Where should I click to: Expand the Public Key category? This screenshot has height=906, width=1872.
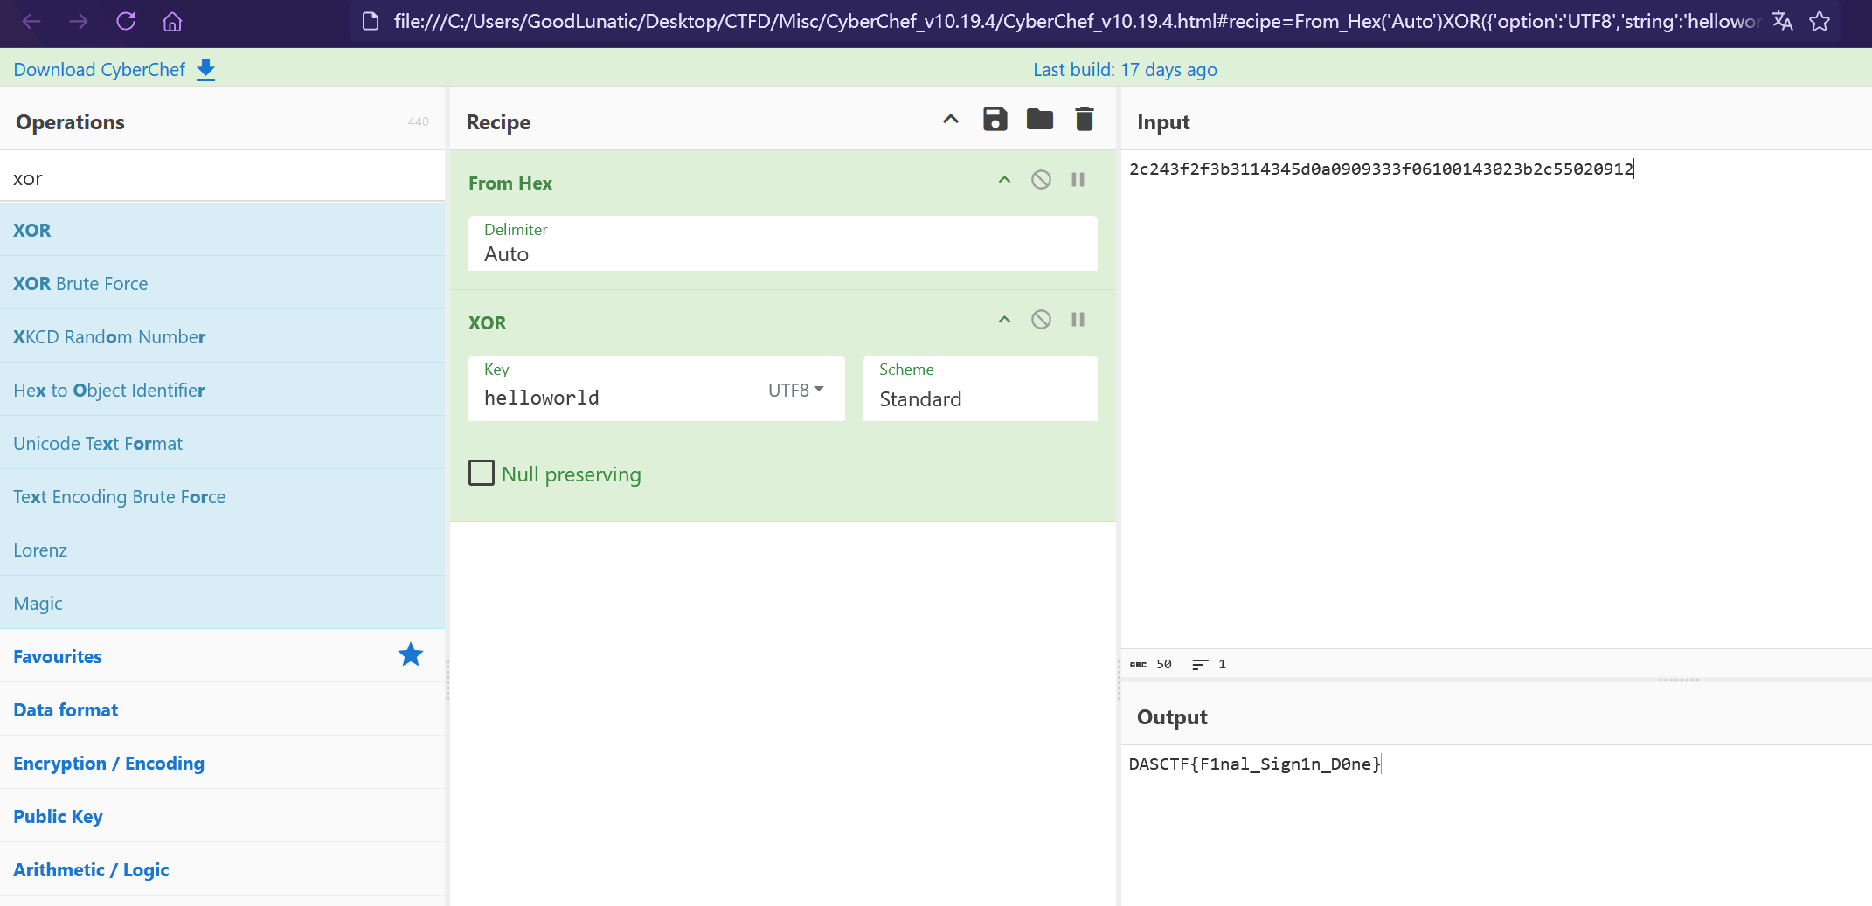coord(223,816)
